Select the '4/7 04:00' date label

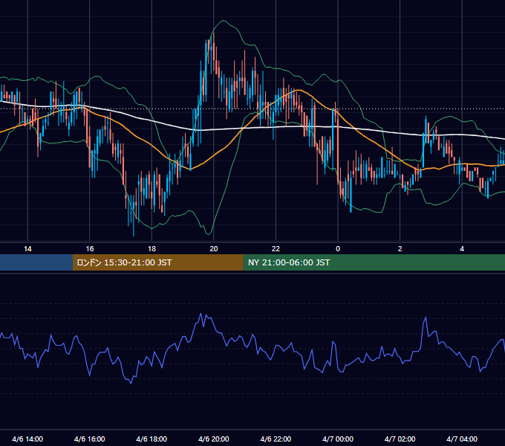[462, 439]
